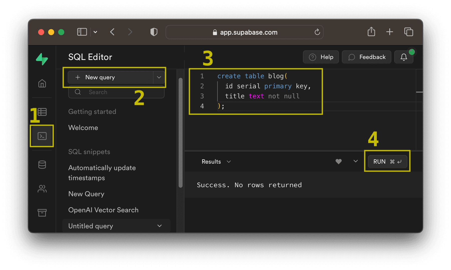Screen dimensions: 451x270
Task: Toggle the browser sidebar panel
Action: click(82, 32)
